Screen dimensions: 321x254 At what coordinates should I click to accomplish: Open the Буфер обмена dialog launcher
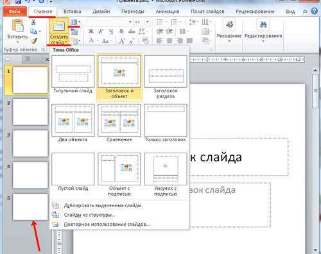(43, 50)
